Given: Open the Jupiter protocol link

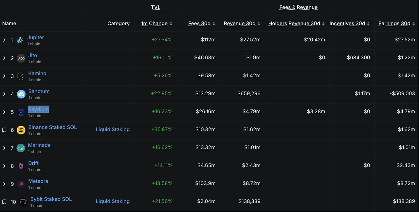Looking at the screenshot, I should click(x=35, y=37).
